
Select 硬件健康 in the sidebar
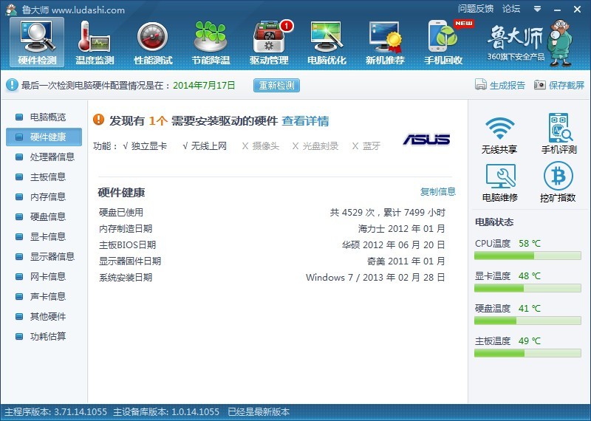coord(44,137)
